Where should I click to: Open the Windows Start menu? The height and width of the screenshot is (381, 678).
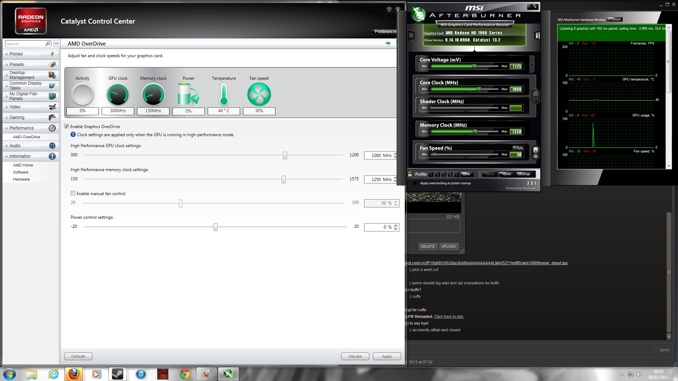pos(9,374)
